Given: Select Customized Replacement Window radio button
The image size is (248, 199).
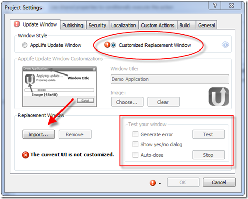Looking at the screenshot, I should [113, 45].
